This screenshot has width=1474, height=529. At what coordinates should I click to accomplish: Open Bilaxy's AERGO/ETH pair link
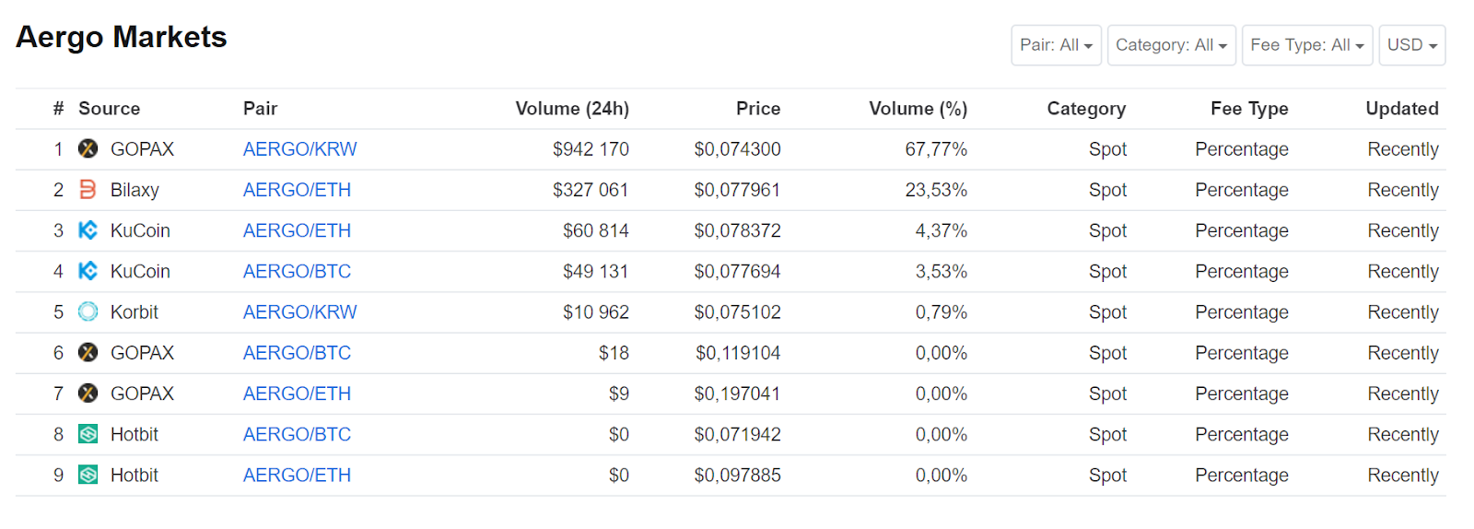pos(297,190)
